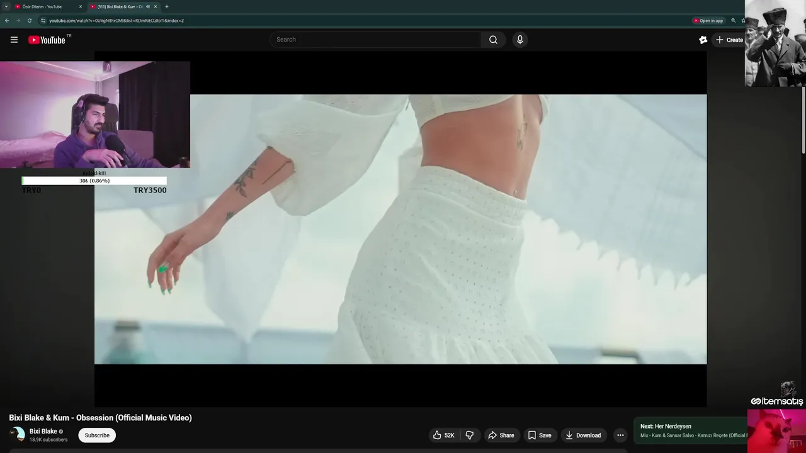
Task: Open the star-shaped icon beside Create
Action: 703,40
